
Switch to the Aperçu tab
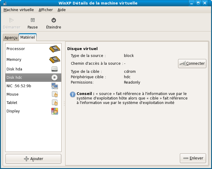[x=11, y=37]
